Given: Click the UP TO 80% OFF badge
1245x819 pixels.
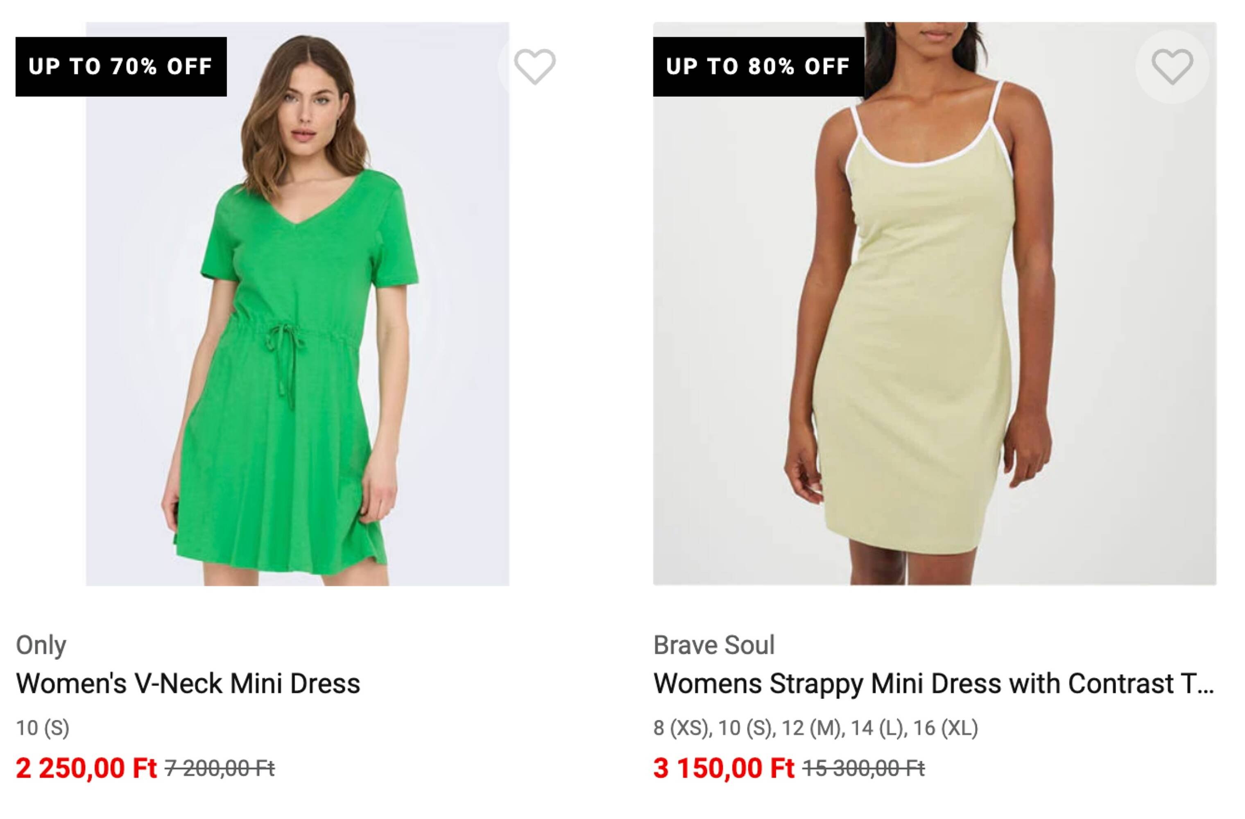Looking at the screenshot, I should (x=758, y=66).
